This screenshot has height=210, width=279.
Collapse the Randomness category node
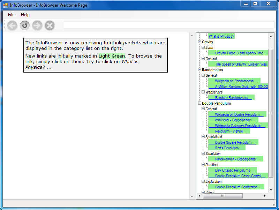click(x=199, y=70)
